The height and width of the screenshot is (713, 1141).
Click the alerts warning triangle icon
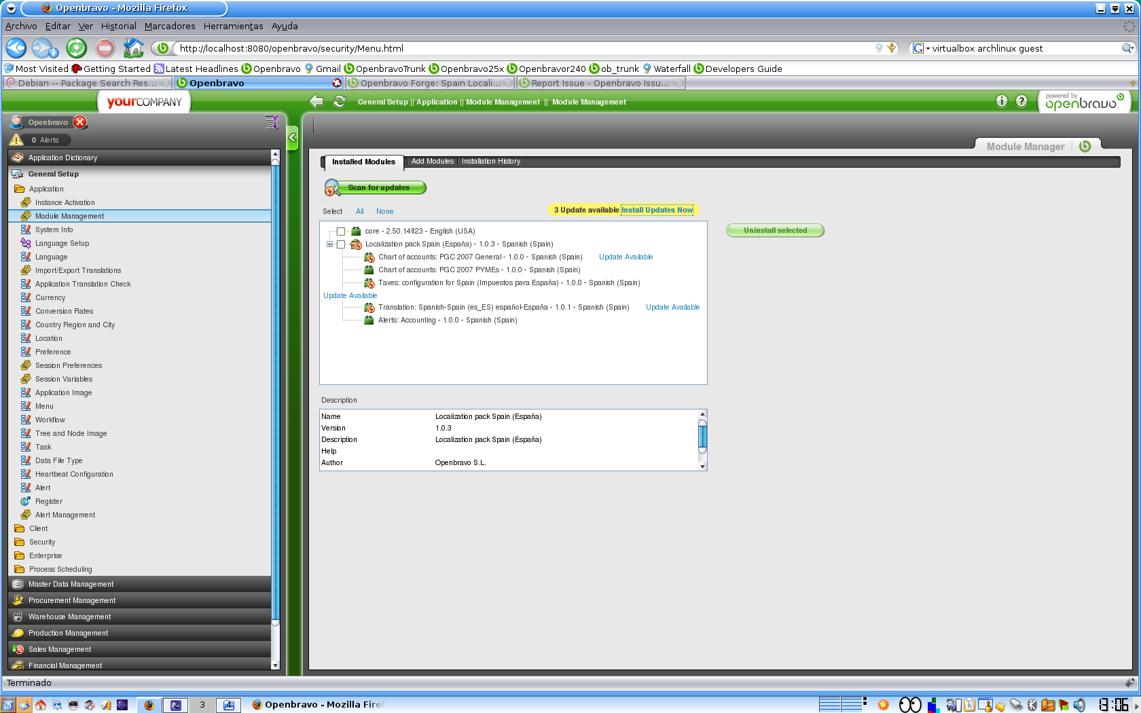16,140
